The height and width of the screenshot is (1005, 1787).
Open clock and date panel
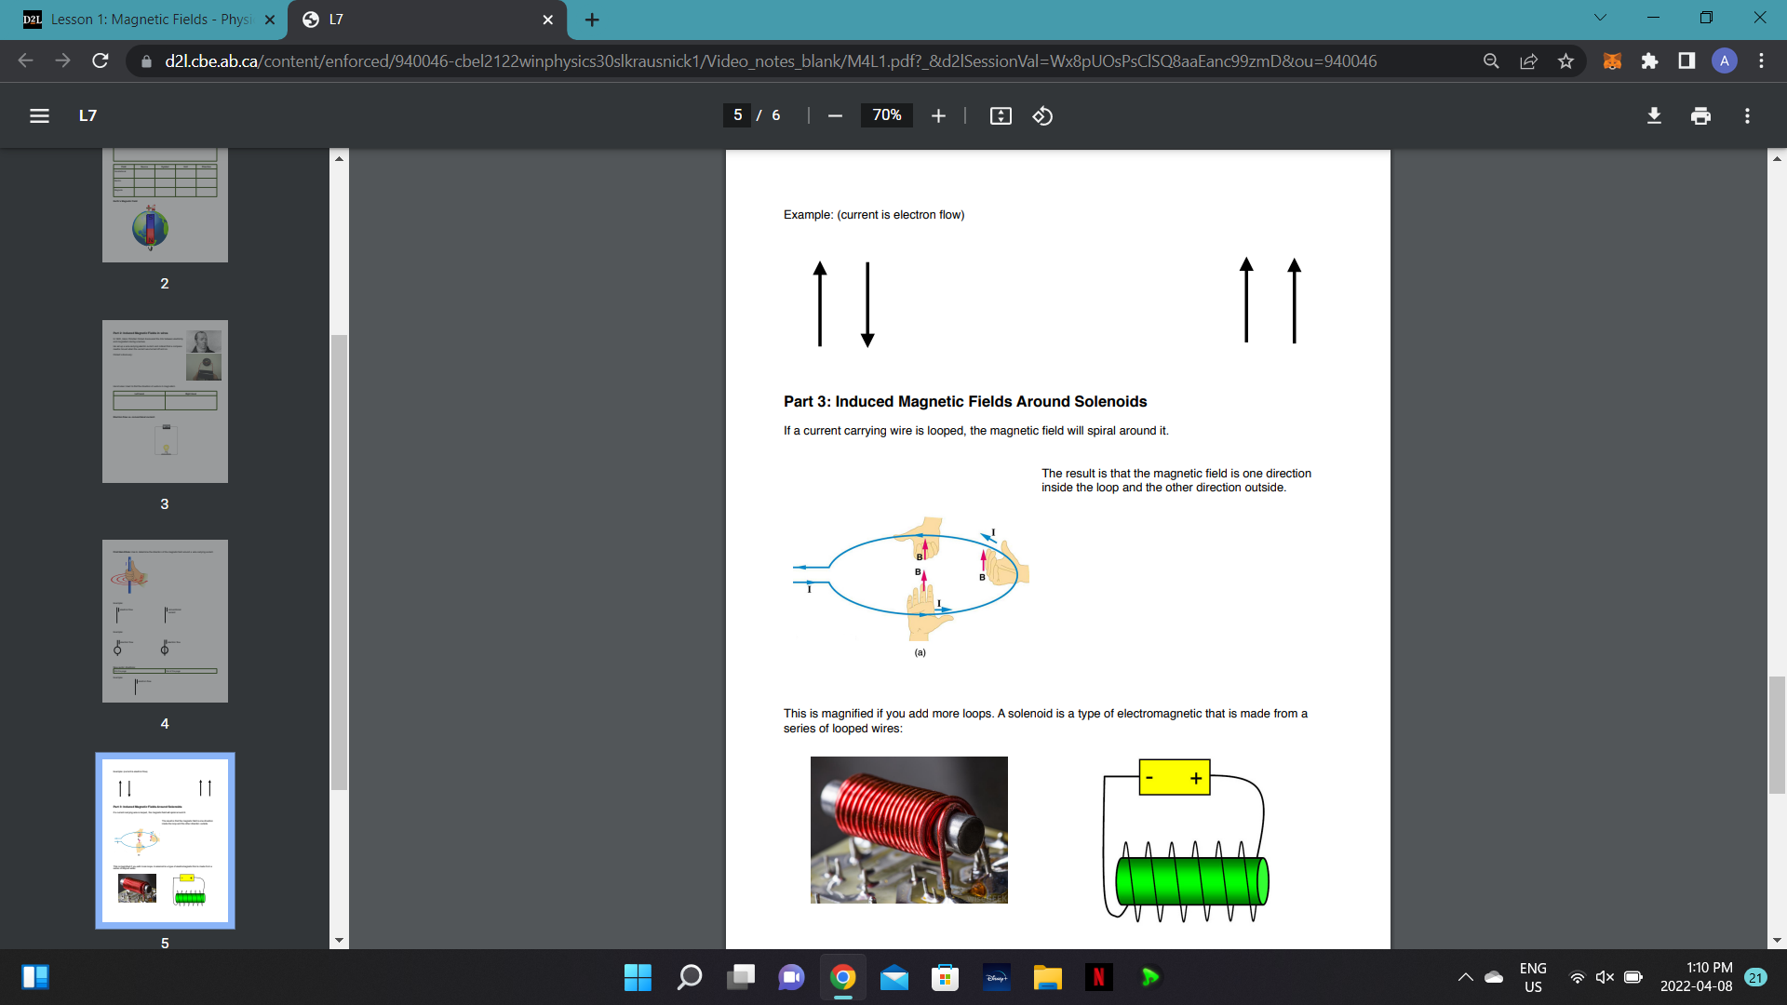(1696, 977)
